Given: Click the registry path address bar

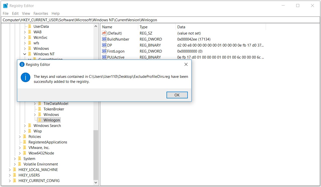Looking at the screenshot, I should 160,20.
